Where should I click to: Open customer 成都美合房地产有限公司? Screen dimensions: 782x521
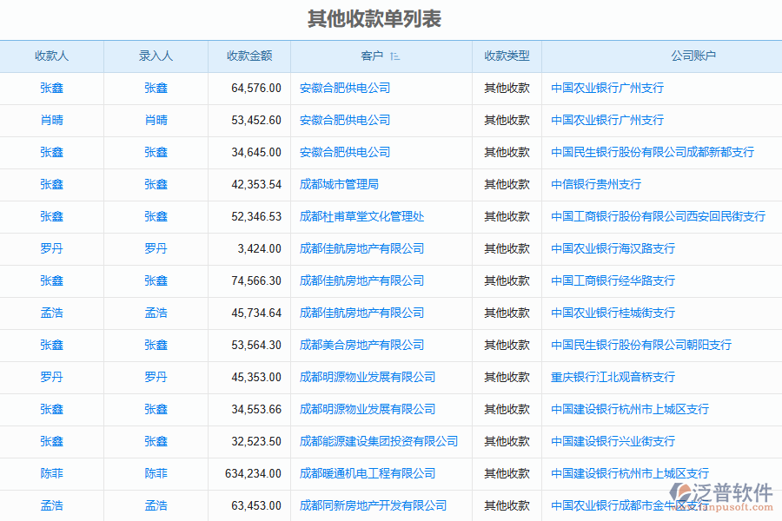click(361, 345)
